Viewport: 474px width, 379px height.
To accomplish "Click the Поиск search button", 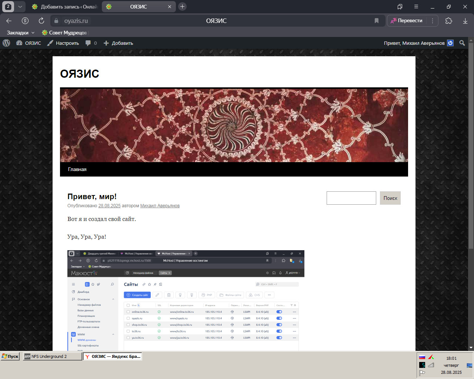I will point(390,198).
